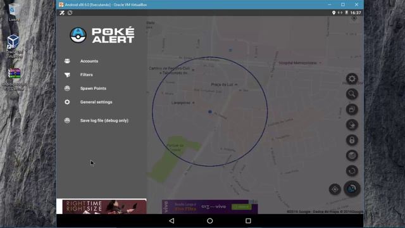This screenshot has height=228, width=405.
Task: Tap the magnifier search button on map
Action: (x=352, y=94)
